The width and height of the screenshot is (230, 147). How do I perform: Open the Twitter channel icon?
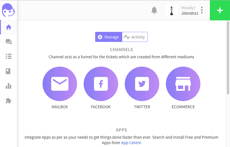pyautogui.click(x=142, y=84)
